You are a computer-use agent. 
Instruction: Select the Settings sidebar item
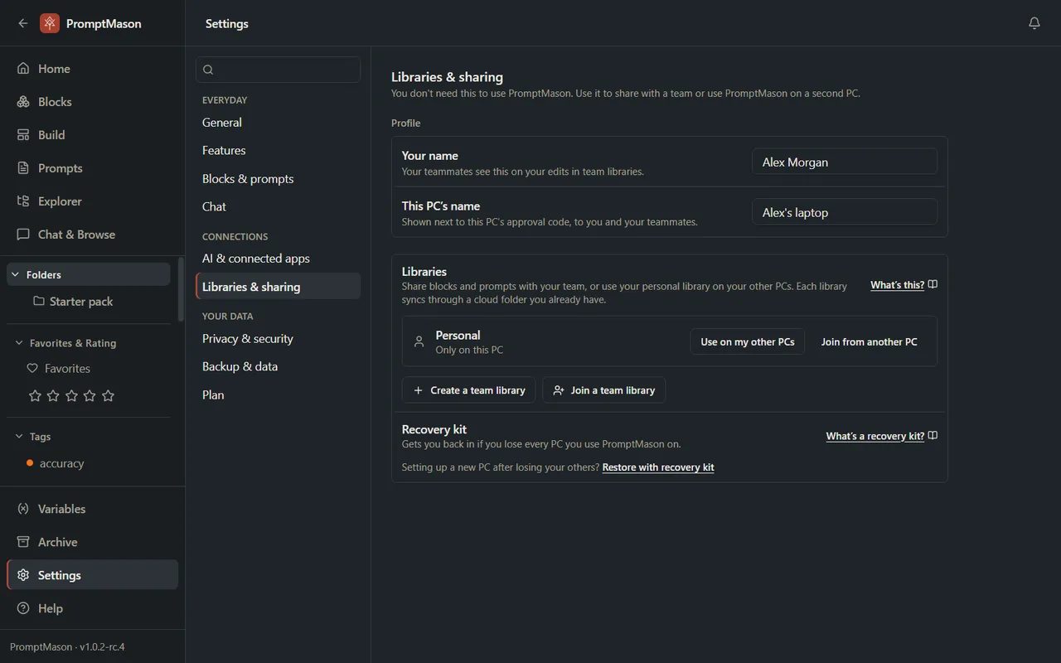[92, 575]
